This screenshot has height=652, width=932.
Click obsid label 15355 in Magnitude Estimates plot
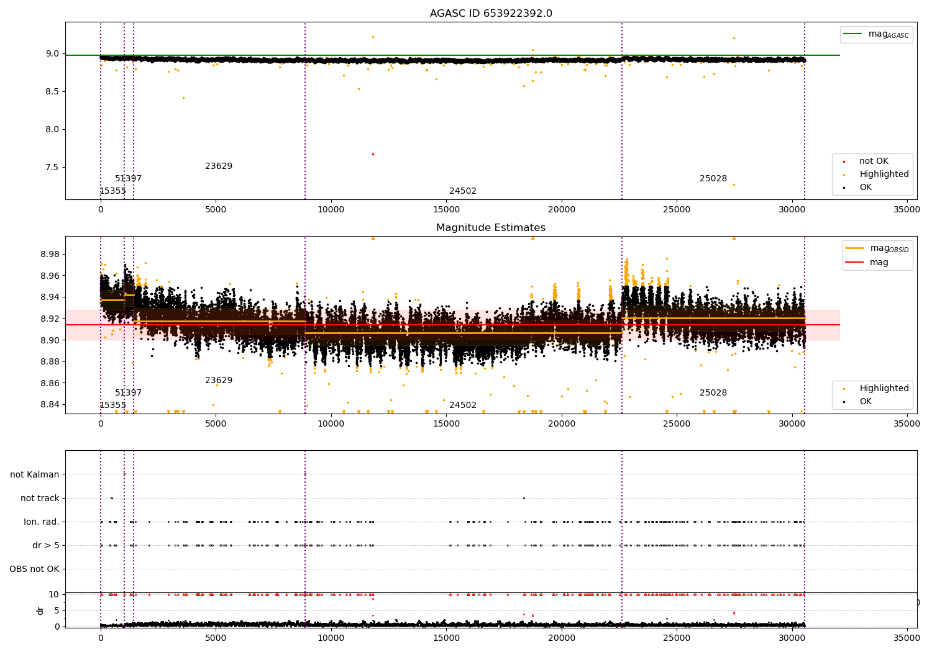112,405
